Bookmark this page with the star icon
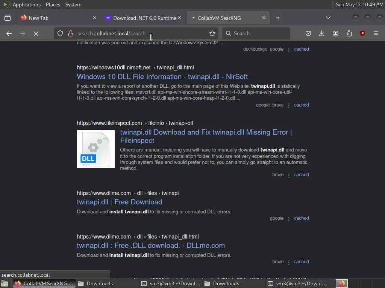The height and width of the screenshot is (288, 385). coord(212,33)
